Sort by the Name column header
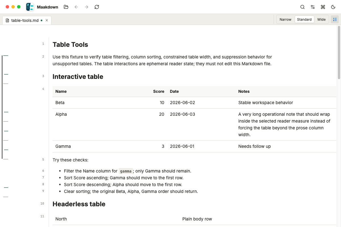 coord(61,91)
